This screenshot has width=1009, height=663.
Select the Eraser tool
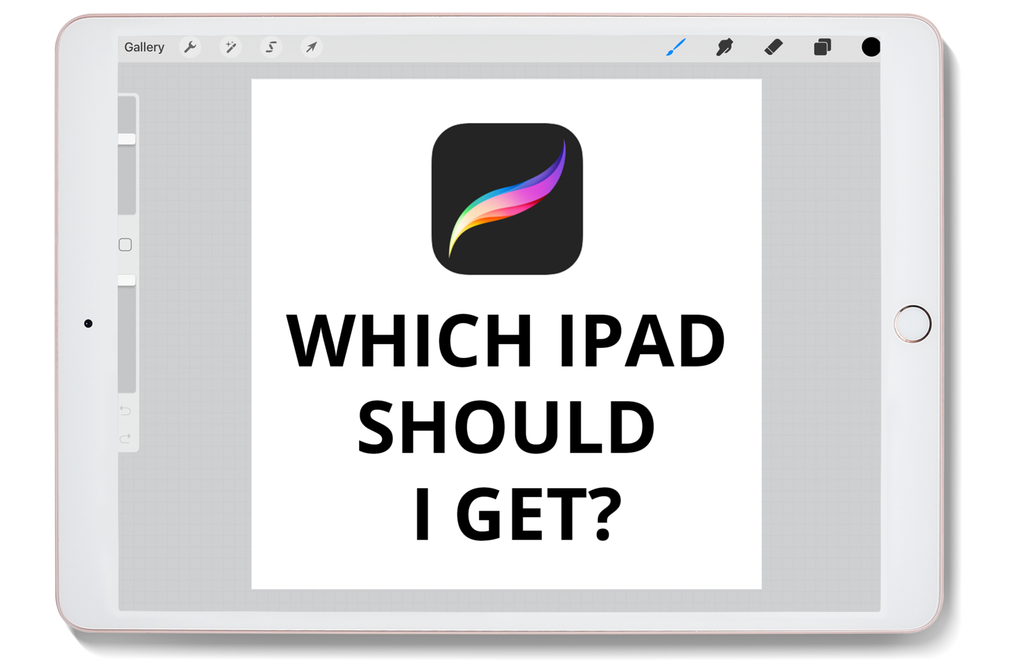coord(774,47)
